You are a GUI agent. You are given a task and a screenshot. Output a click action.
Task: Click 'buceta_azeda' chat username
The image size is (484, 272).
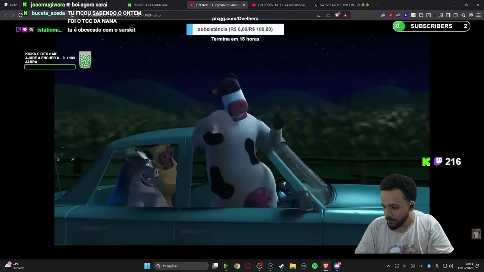(48, 13)
